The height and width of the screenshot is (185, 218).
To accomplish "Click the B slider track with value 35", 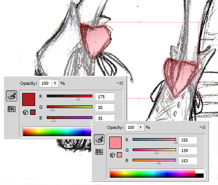I will pyautogui.click(x=69, y=118).
